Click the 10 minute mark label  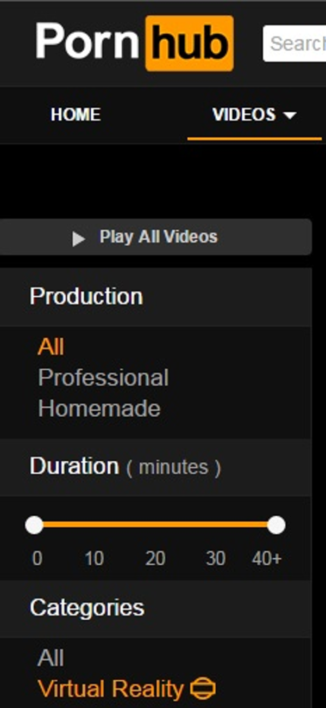point(94,559)
